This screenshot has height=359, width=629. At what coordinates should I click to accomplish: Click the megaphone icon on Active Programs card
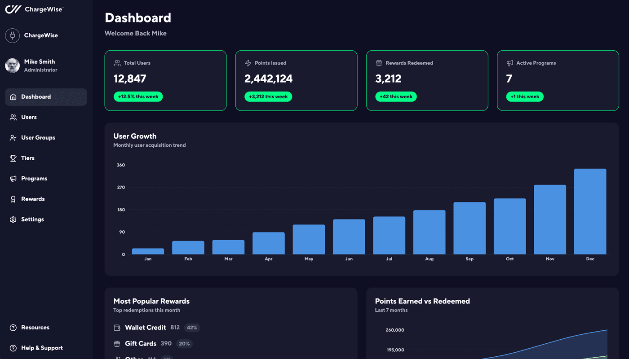pyautogui.click(x=509, y=63)
